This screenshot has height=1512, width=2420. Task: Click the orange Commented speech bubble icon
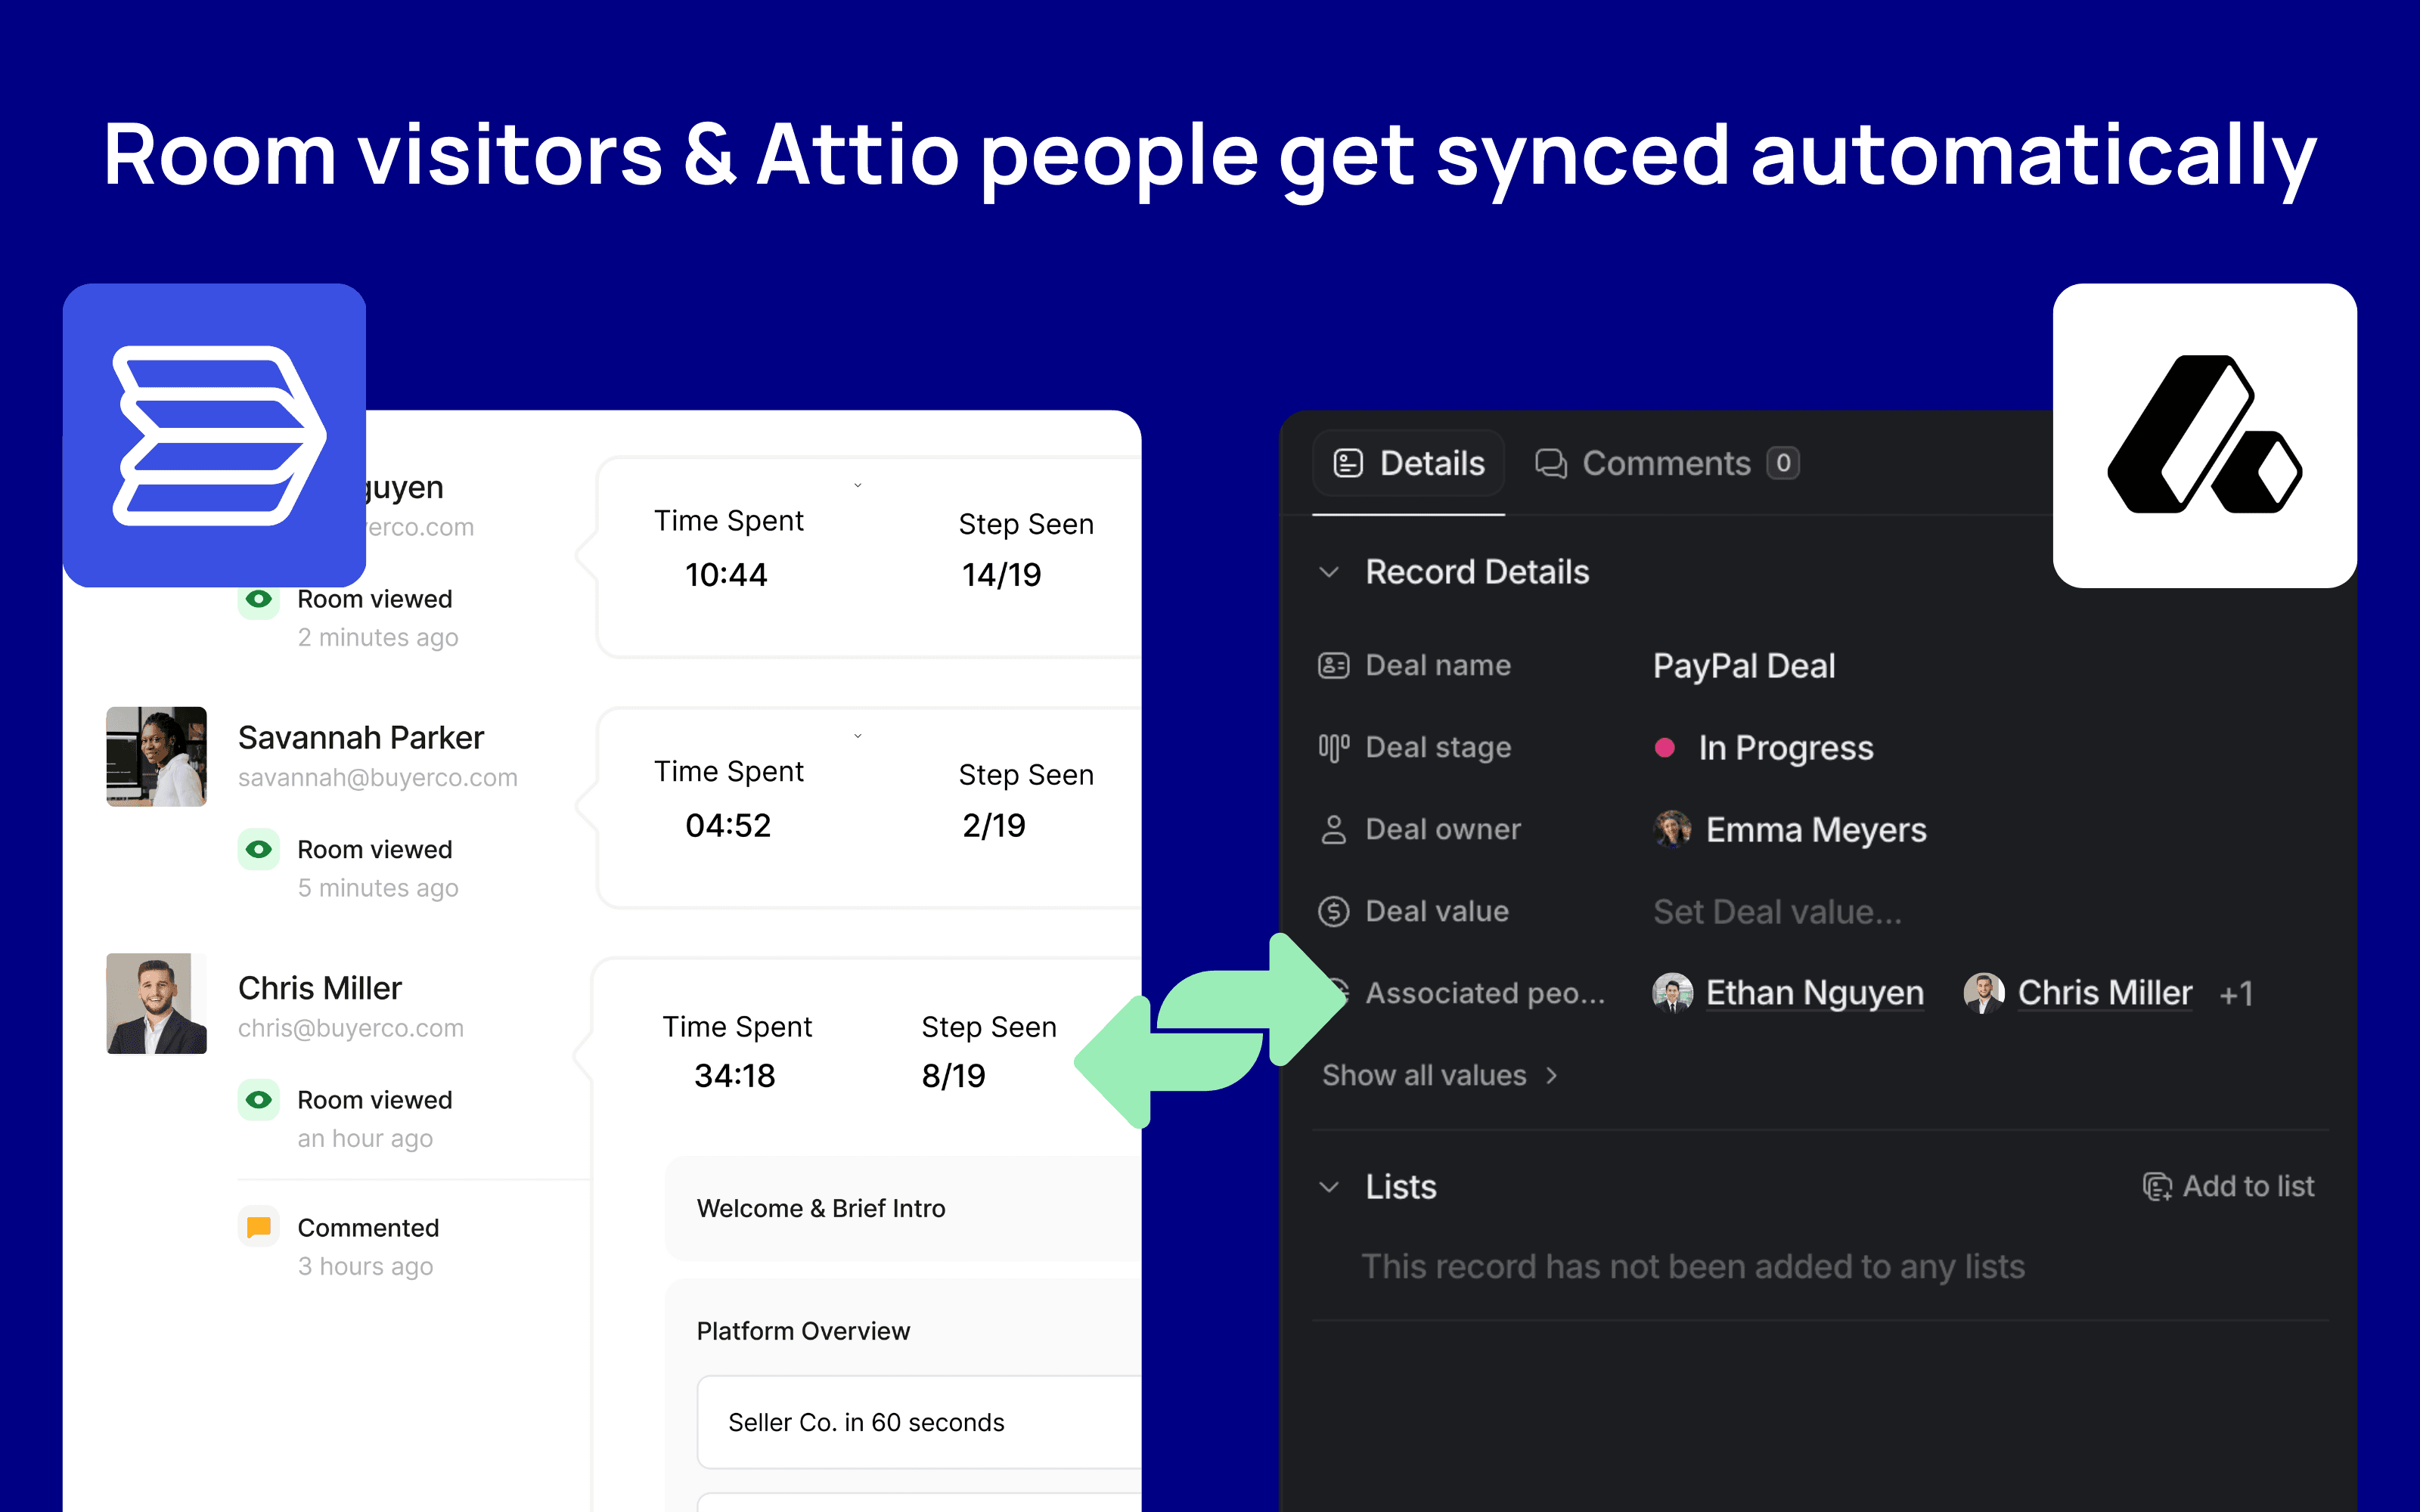[258, 1227]
